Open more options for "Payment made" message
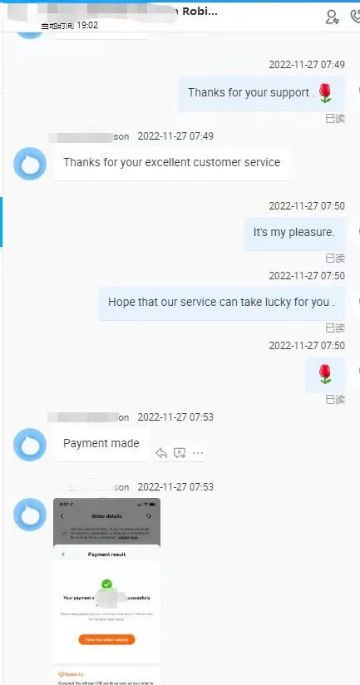Screen dimensions: 360x685 pyautogui.click(x=198, y=453)
